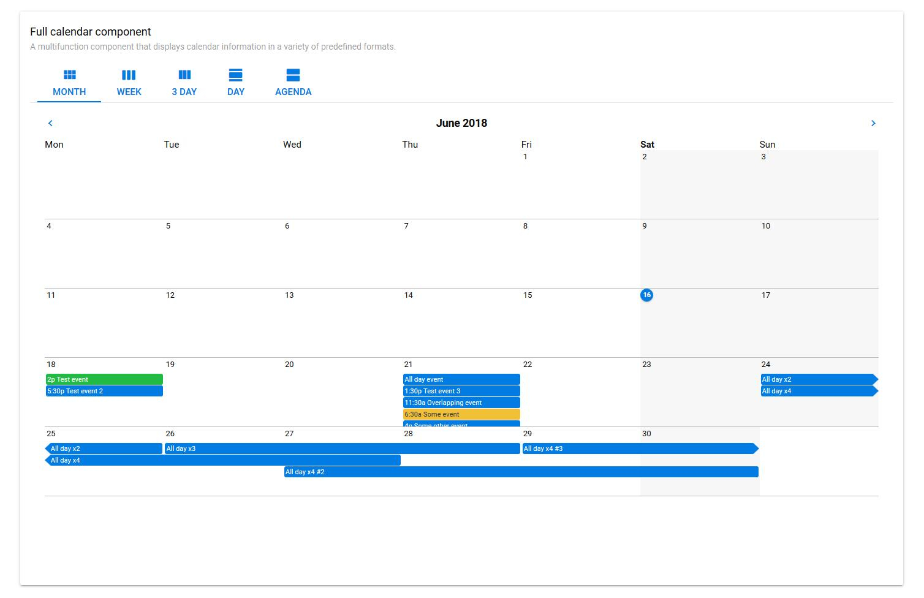Open the 1:30p Test event 3
This screenshot has height=598, width=924.
(461, 391)
